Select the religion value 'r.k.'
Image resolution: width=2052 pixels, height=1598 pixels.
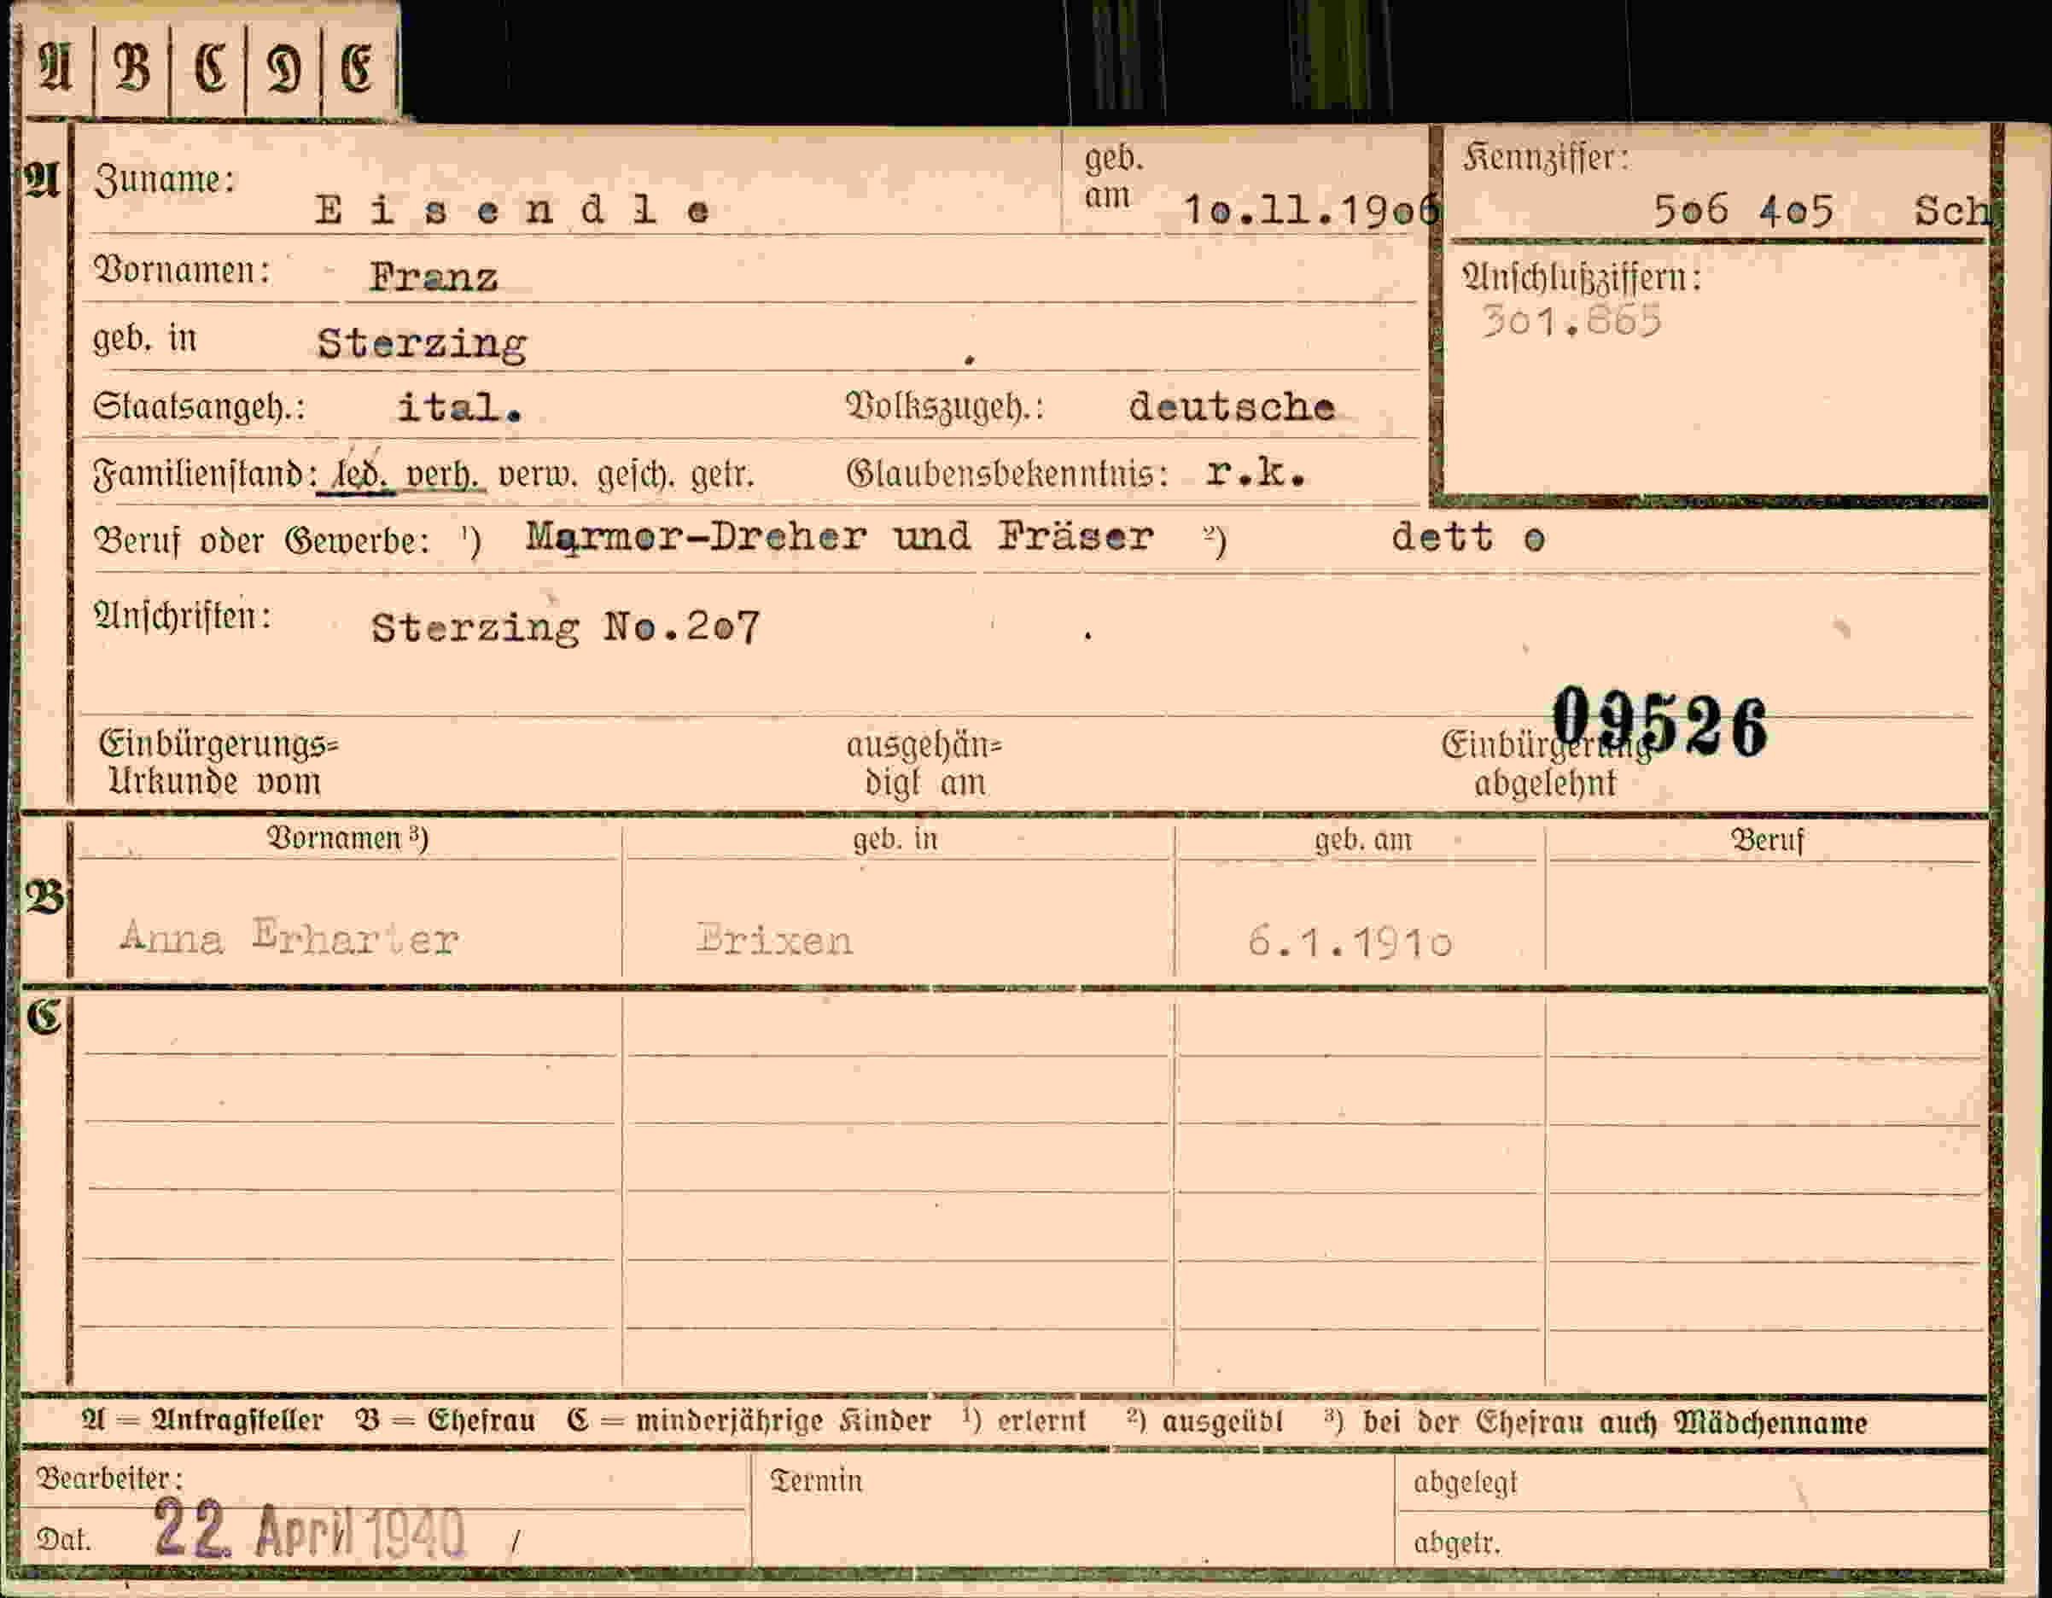coord(1256,473)
